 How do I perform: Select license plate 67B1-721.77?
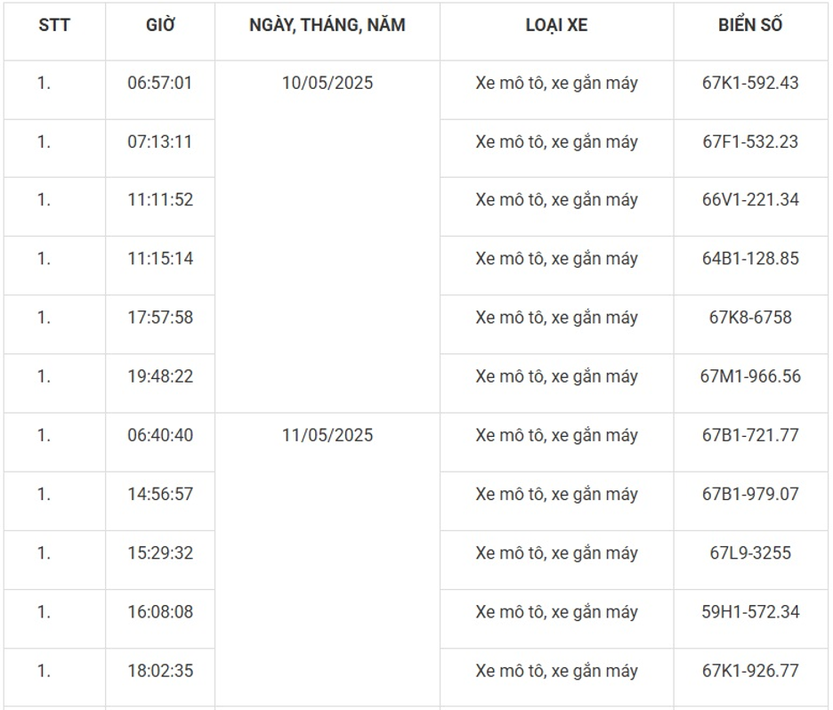[x=750, y=435]
